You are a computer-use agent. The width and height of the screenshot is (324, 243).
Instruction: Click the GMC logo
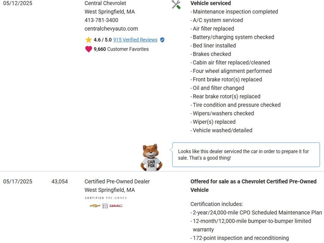pyautogui.click(x=116, y=206)
